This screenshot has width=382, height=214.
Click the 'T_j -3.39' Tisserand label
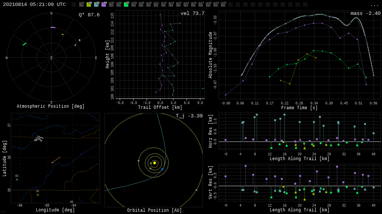(x=189, y=116)
